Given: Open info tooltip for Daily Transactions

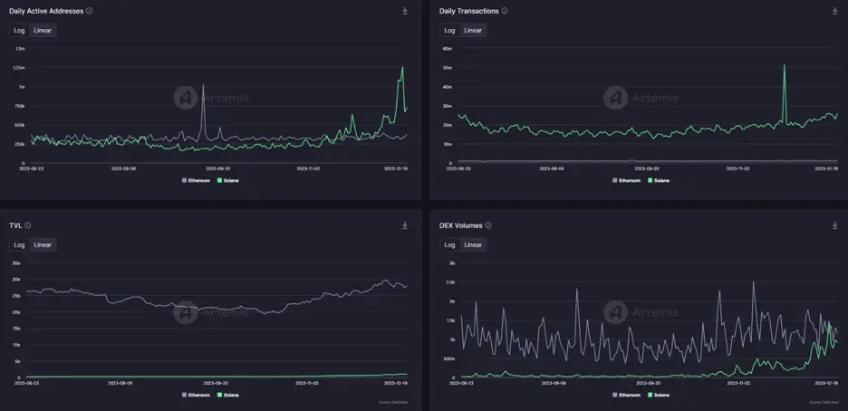Looking at the screenshot, I should [x=505, y=11].
